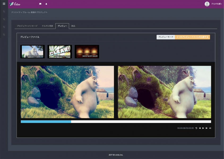Open the messages speech-bubble icon
Image resolution: width=224 pixels, height=159 pixels.
40,4
